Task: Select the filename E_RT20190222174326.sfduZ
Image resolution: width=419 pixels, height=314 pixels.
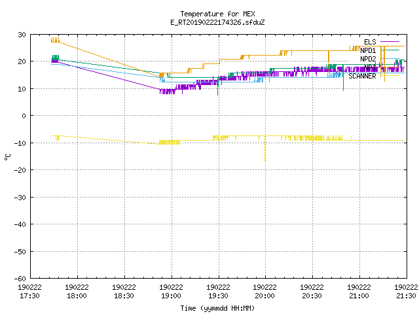Action: tap(217, 22)
